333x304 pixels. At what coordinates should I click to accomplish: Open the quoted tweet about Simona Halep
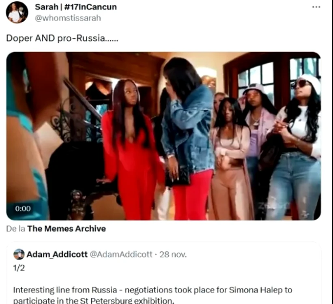coord(163,273)
